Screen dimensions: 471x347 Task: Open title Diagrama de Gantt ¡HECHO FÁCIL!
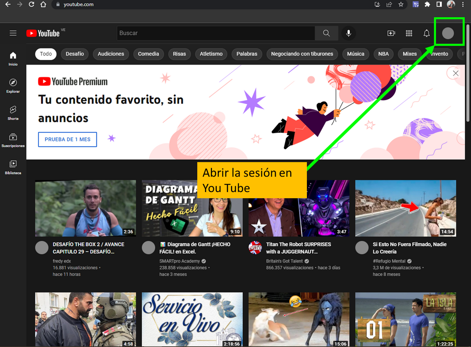click(195, 248)
